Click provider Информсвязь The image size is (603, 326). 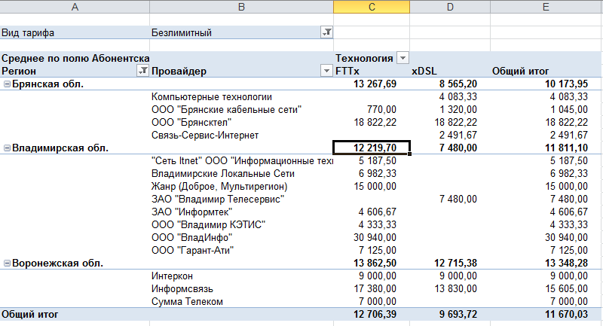[x=182, y=289]
